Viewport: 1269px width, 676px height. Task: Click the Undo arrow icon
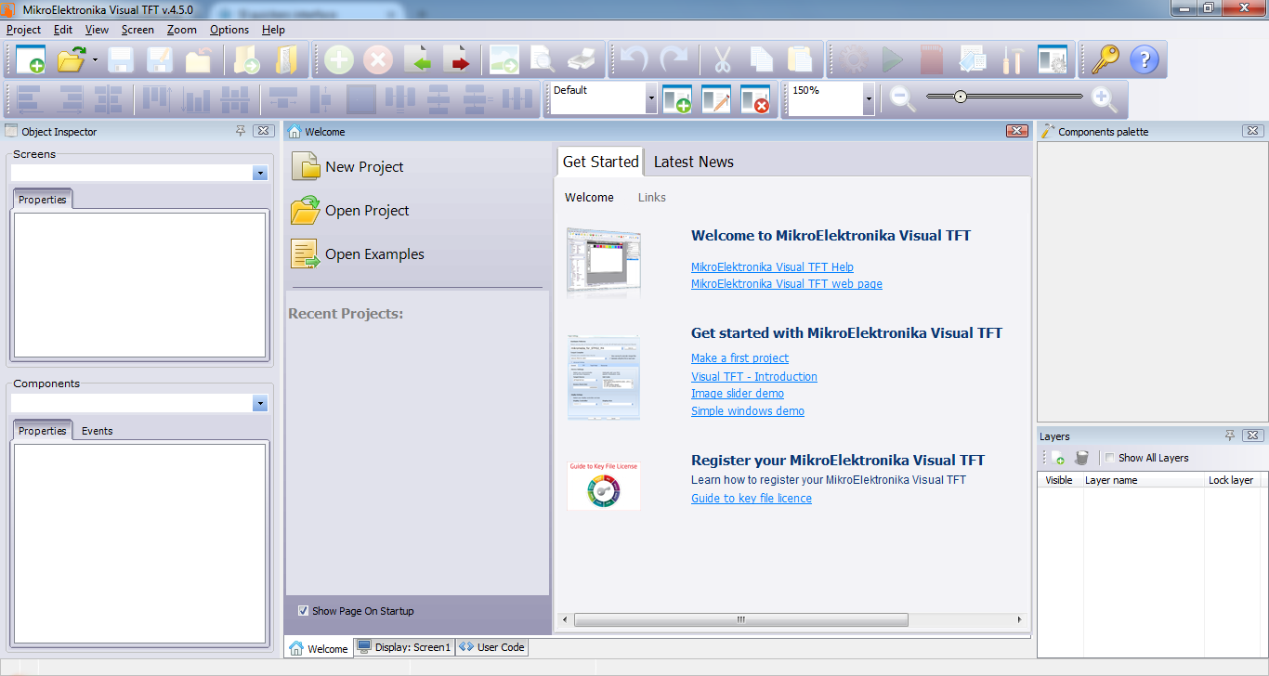coord(634,60)
